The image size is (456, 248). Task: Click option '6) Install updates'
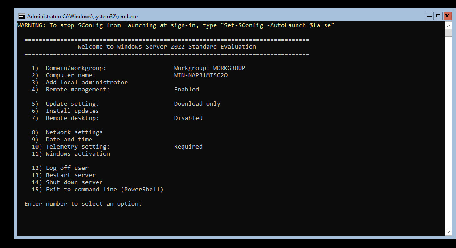tap(65, 111)
